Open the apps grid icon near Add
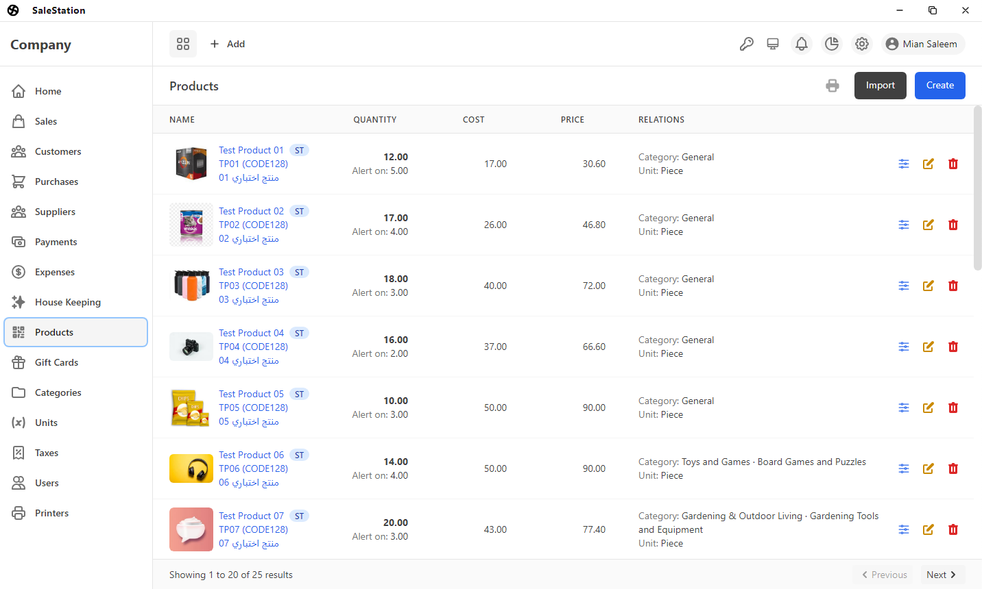982x589 pixels. (182, 43)
